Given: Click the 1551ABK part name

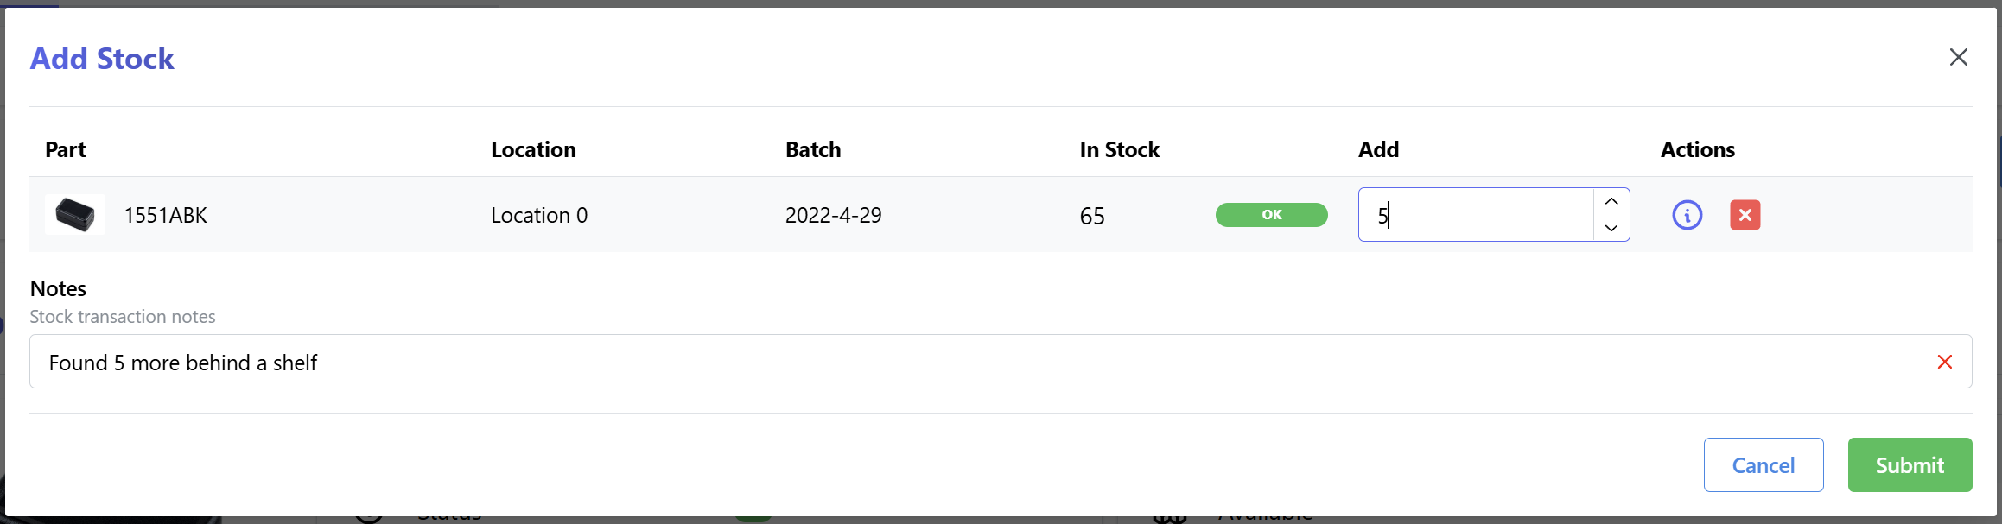Looking at the screenshot, I should coord(165,216).
